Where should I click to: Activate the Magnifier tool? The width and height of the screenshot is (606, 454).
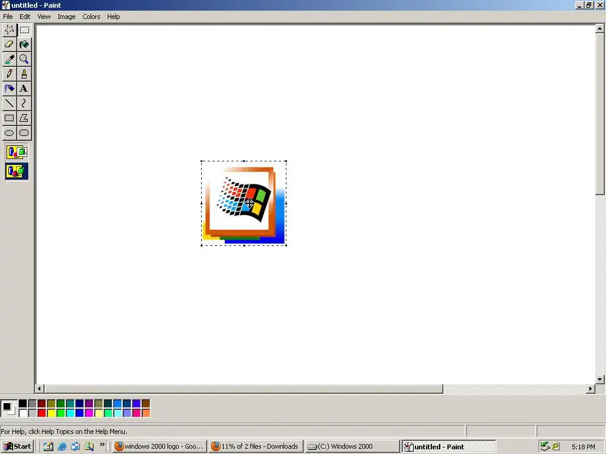coord(24,59)
